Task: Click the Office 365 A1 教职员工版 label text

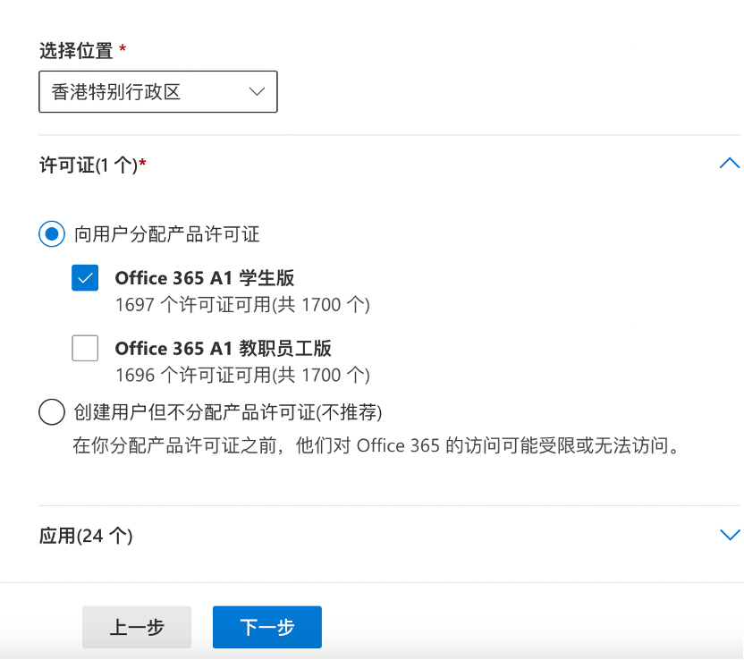Action: (224, 348)
